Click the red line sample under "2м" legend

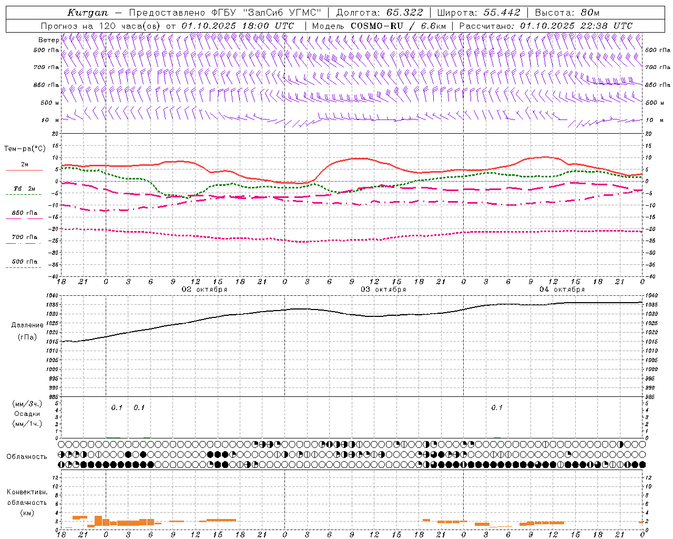click(24, 170)
